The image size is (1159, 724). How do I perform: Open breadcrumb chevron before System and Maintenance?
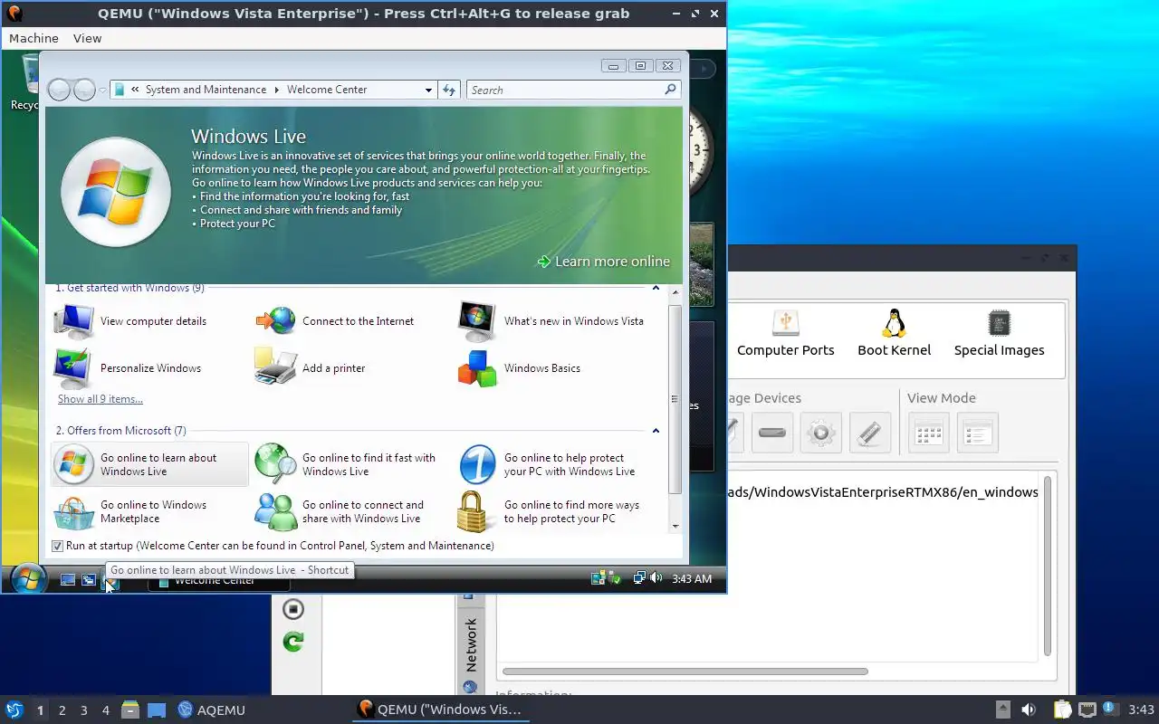[135, 90]
